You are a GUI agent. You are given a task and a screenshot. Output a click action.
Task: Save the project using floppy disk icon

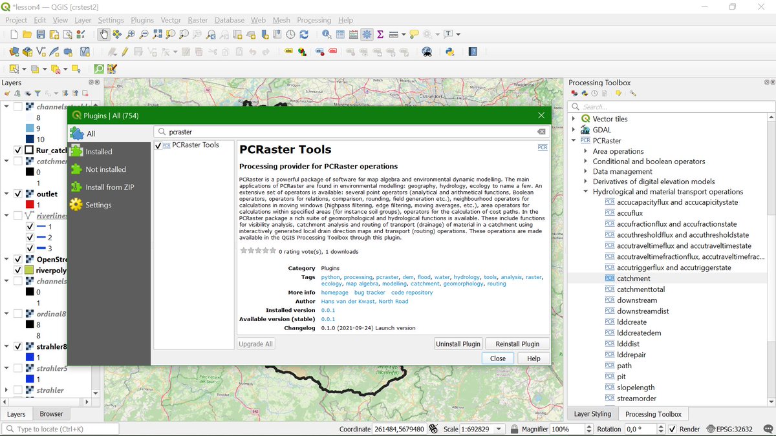tap(41, 34)
